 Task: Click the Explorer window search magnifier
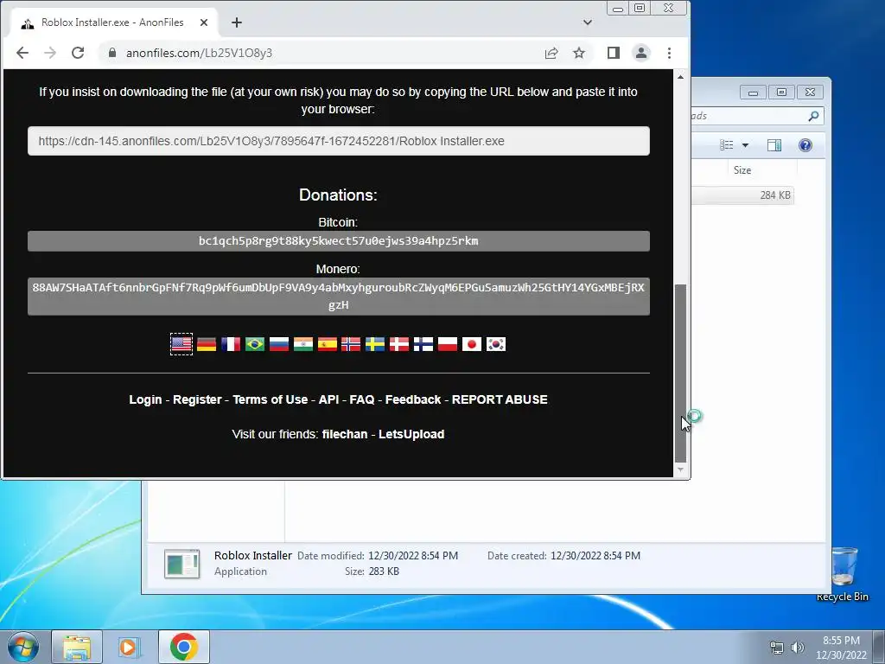tap(813, 116)
